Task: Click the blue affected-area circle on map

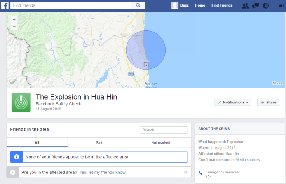Action: tap(146, 50)
